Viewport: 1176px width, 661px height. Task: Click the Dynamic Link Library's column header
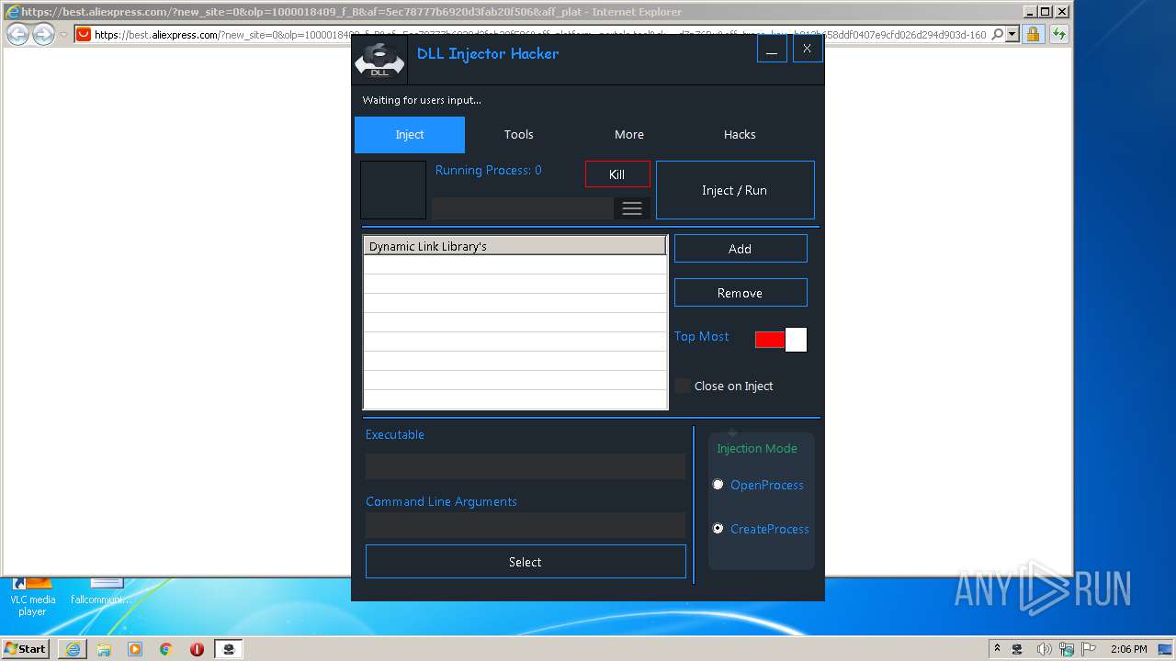pyautogui.click(x=515, y=246)
